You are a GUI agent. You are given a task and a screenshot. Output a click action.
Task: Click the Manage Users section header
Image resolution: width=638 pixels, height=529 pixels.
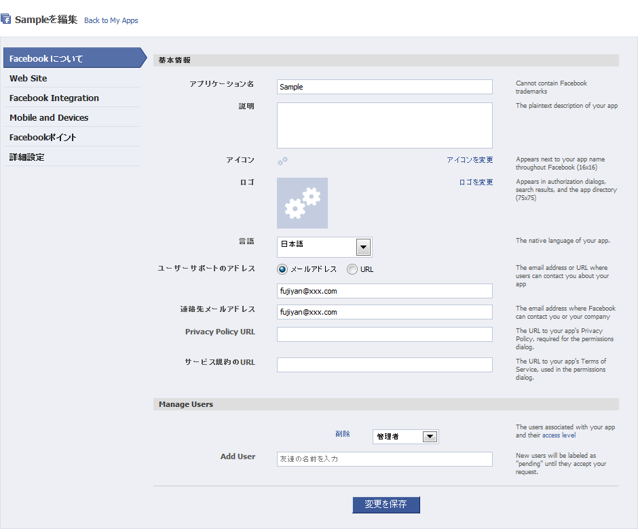(x=386, y=404)
